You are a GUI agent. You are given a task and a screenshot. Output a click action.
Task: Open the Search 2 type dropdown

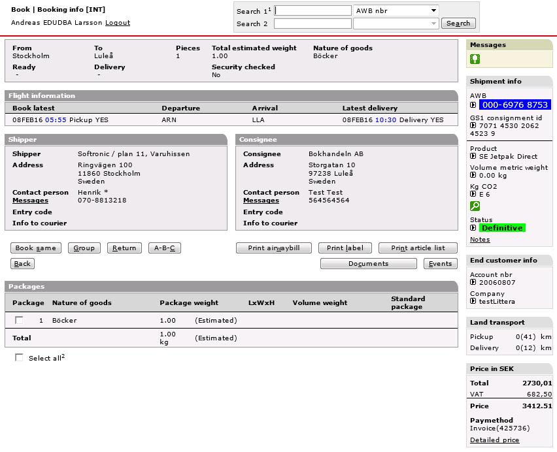(x=396, y=24)
